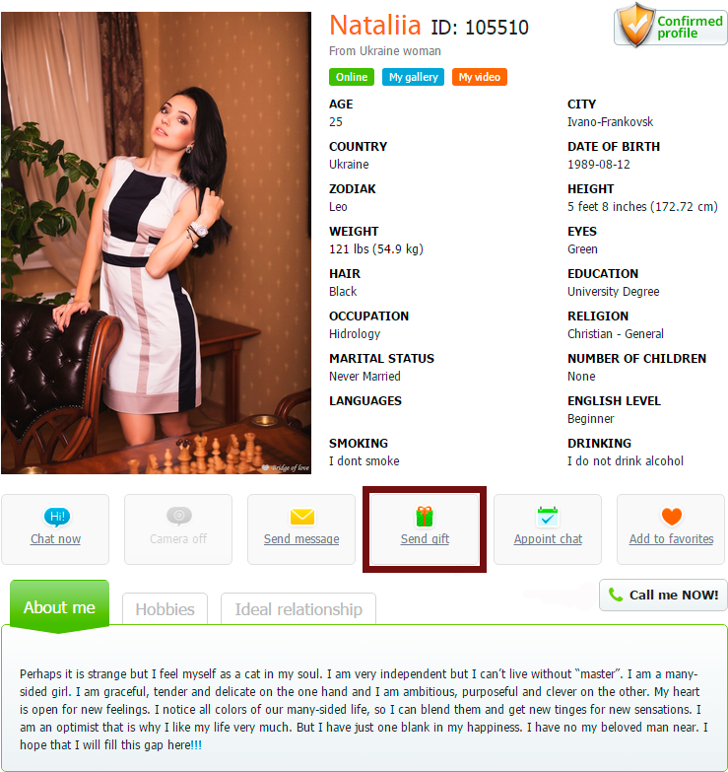Click the Confirmed profile shield badge
This screenshot has width=728, height=772.
[671, 26]
